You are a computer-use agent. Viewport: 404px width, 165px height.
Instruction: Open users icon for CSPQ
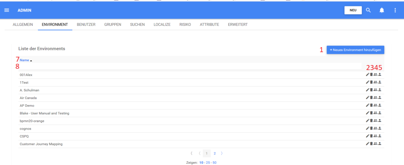379,136
